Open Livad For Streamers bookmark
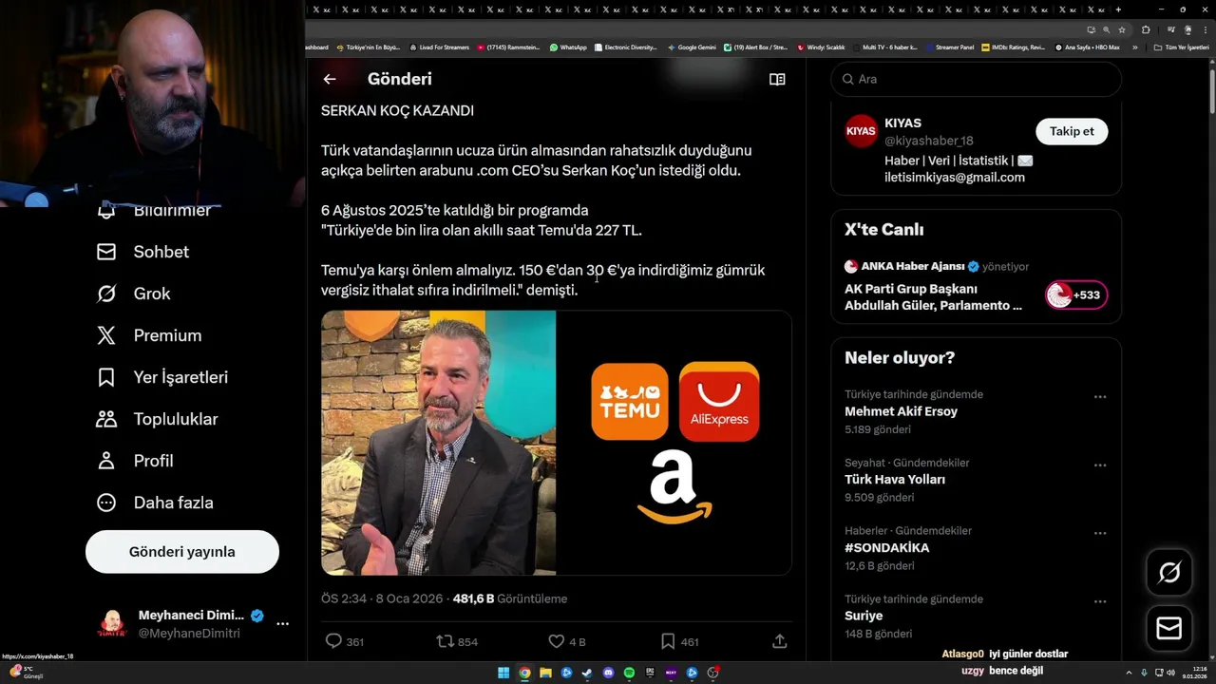1216x684 pixels. [x=439, y=47]
